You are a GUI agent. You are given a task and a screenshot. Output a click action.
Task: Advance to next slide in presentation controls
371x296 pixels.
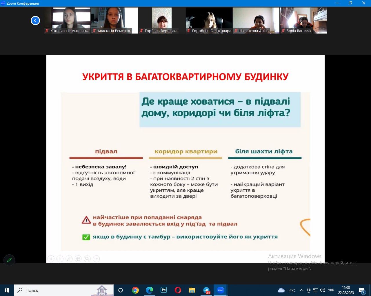(60, 259)
